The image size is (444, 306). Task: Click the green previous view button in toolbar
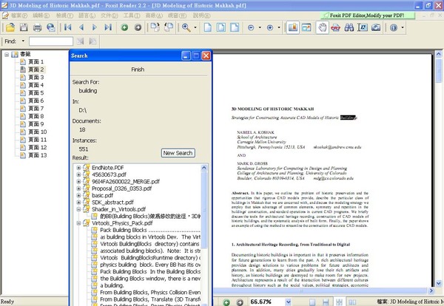(124, 27)
